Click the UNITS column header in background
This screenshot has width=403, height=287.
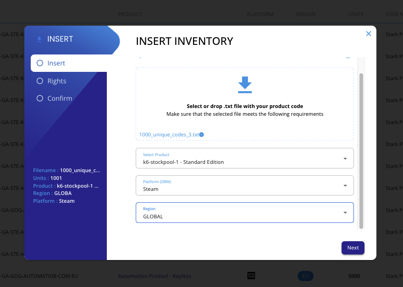pyautogui.click(x=356, y=14)
